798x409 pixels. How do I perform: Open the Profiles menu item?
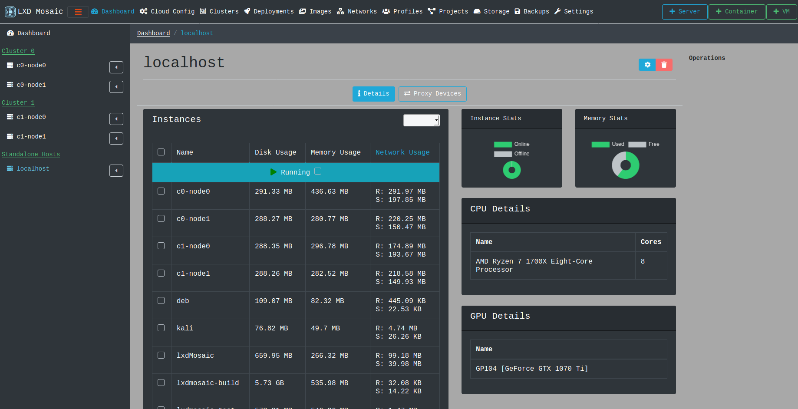402,11
